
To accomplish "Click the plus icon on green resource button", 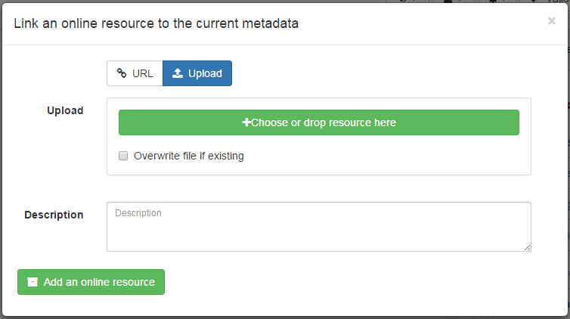I will tap(246, 122).
